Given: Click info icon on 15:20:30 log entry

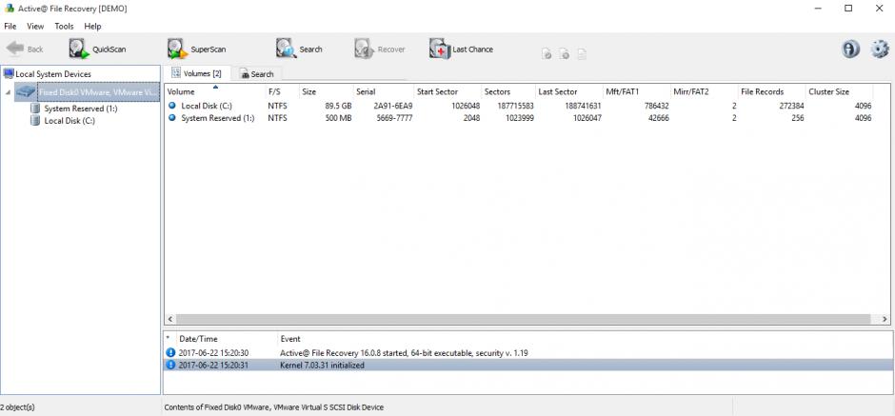Looking at the screenshot, I should pos(170,352).
